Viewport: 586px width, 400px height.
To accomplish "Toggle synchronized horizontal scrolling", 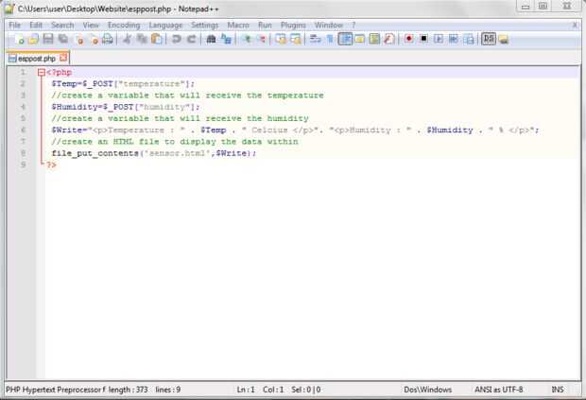I will click(x=296, y=39).
